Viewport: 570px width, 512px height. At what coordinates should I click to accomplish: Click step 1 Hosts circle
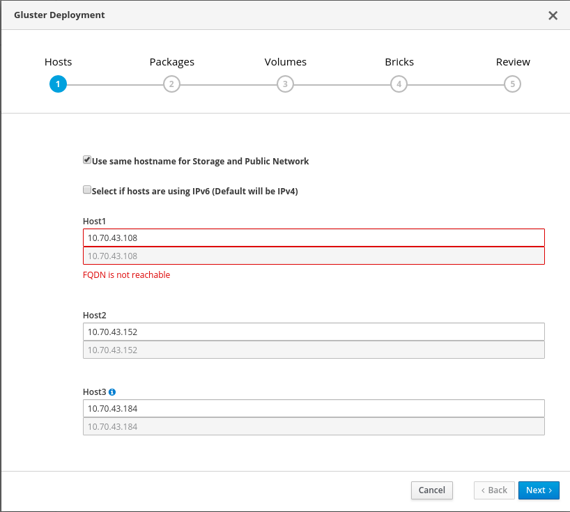pyautogui.click(x=58, y=84)
